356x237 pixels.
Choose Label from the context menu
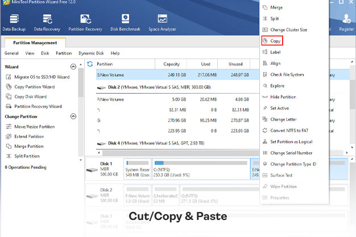point(275,52)
